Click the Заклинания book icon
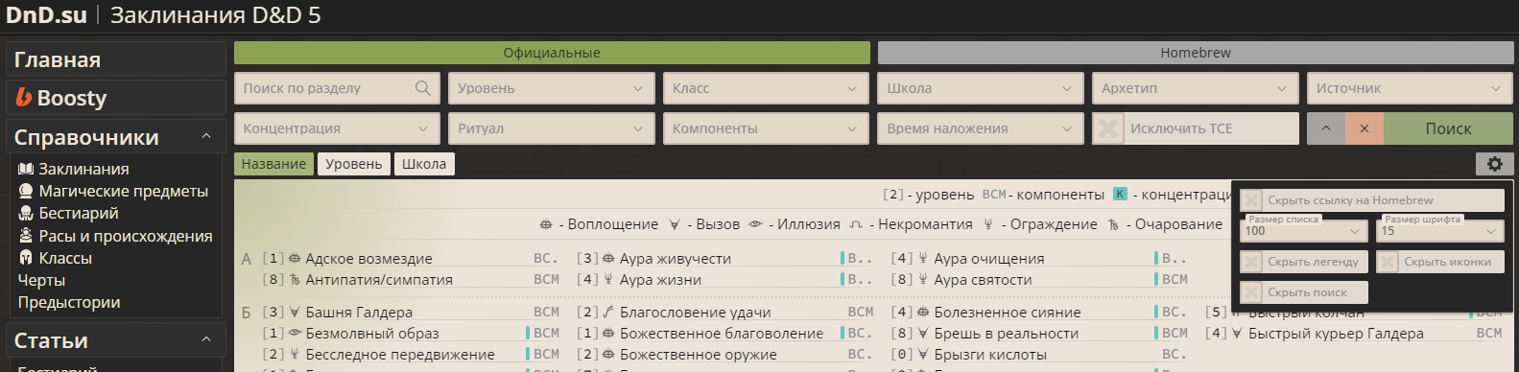1519x372 pixels. (26, 169)
